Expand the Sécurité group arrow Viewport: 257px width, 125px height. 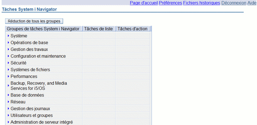pos(8,63)
